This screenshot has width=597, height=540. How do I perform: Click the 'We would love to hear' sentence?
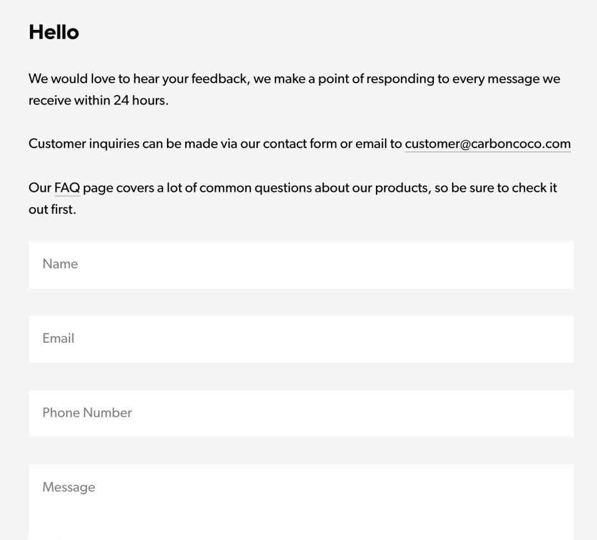point(294,79)
